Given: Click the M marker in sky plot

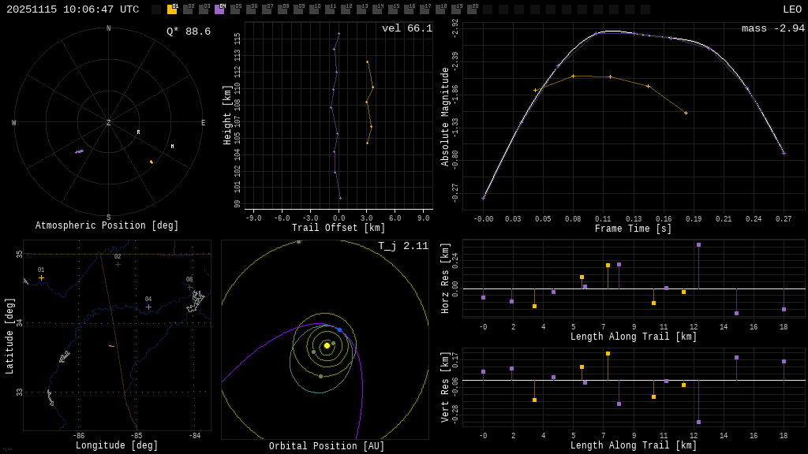Looking at the screenshot, I should pos(172,147).
